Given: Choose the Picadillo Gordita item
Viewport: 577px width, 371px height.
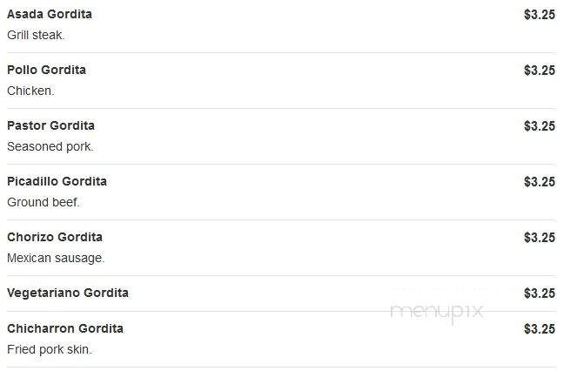Looking at the screenshot, I should 57,181.
